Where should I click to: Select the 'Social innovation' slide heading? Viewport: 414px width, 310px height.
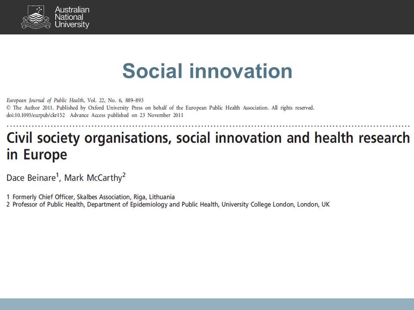pyautogui.click(x=207, y=71)
